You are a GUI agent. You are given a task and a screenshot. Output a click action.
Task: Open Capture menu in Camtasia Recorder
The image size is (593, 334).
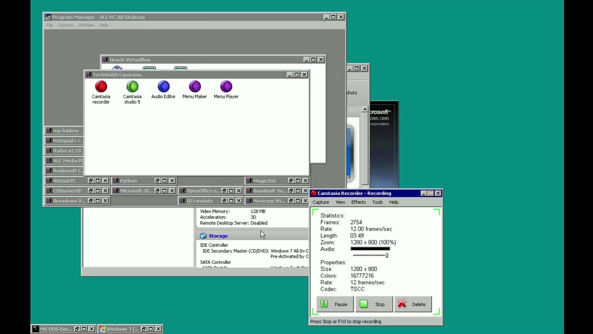pyautogui.click(x=321, y=202)
